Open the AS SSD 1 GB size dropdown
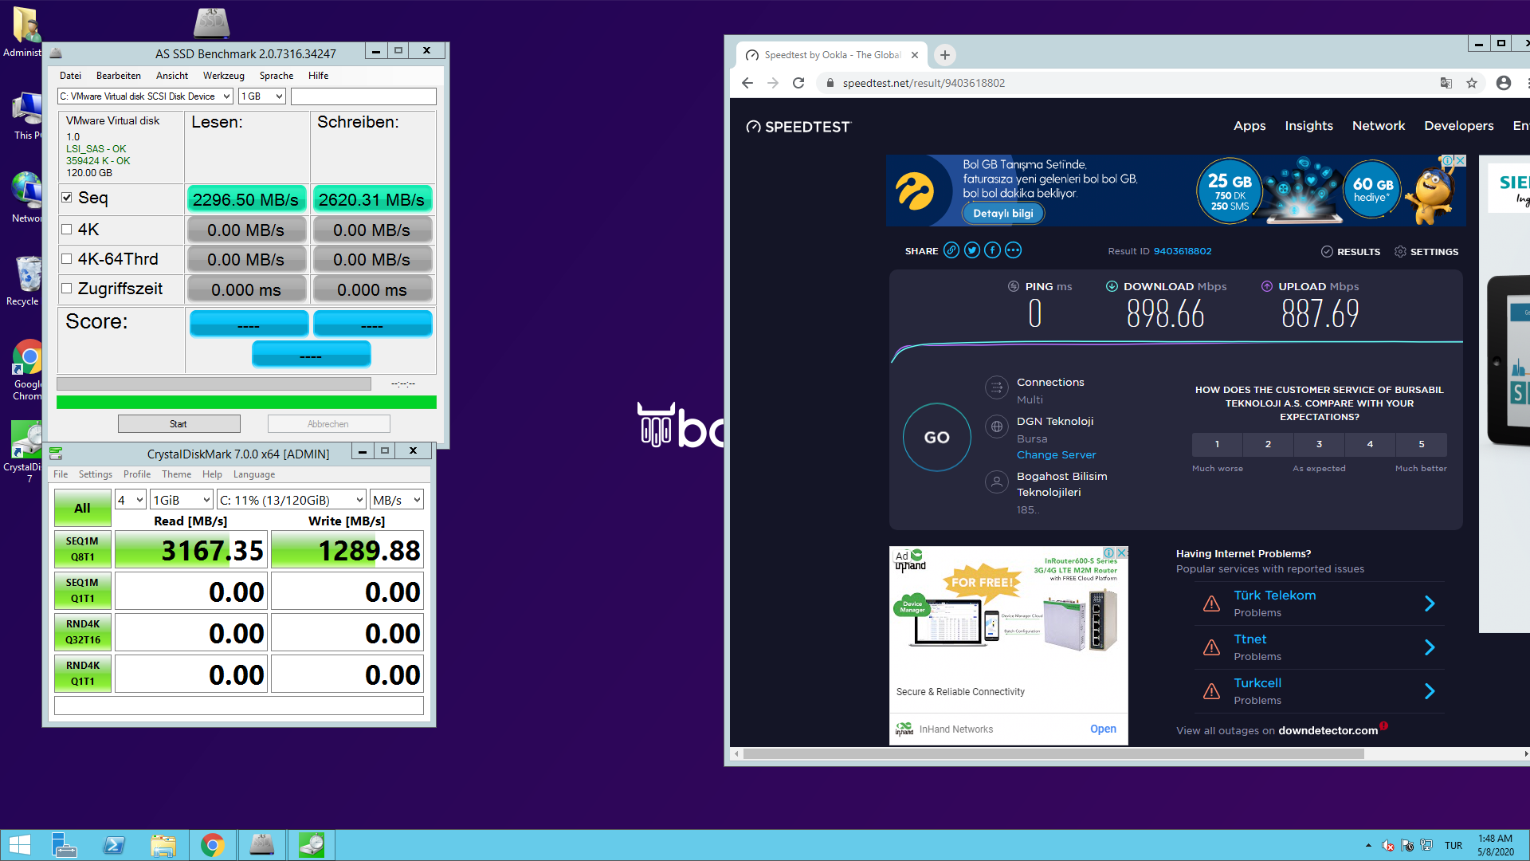Viewport: 1530px width, 861px height. pos(262,96)
